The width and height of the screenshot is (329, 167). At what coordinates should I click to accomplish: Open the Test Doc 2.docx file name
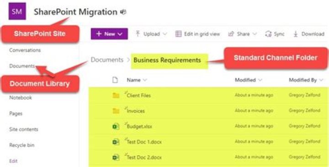click(x=144, y=157)
